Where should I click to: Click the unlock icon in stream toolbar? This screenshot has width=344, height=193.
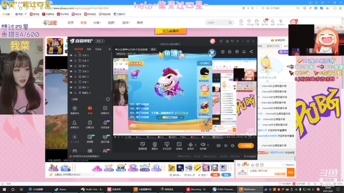coord(230,52)
